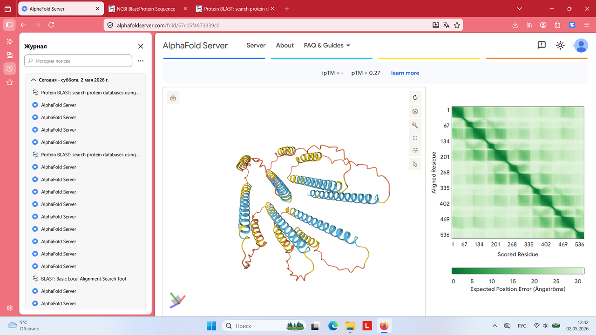This screenshot has width=596, height=335.
Task: Open the AlphaFold account avatar
Action: point(581,45)
